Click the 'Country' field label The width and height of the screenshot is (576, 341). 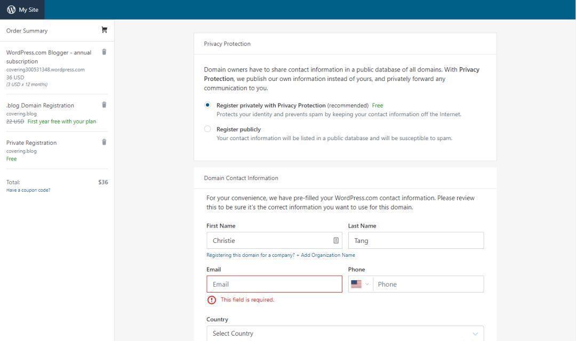point(217,319)
